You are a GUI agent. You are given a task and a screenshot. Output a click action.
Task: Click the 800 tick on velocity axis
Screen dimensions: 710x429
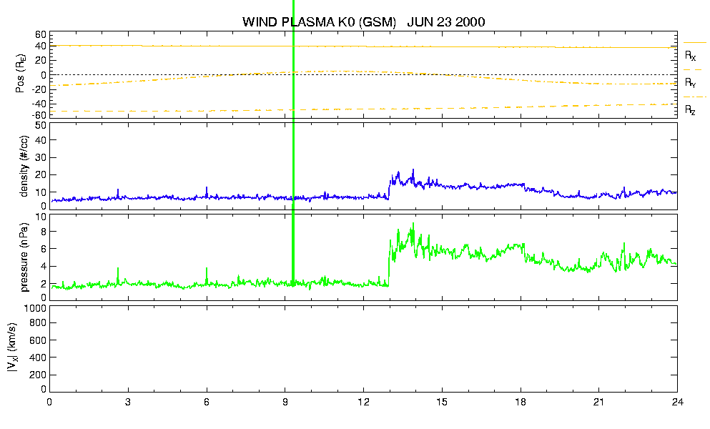click(38, 323)
